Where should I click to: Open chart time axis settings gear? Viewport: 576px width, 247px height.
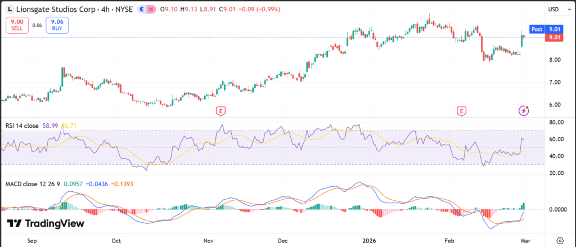click(x=560, y=239)
